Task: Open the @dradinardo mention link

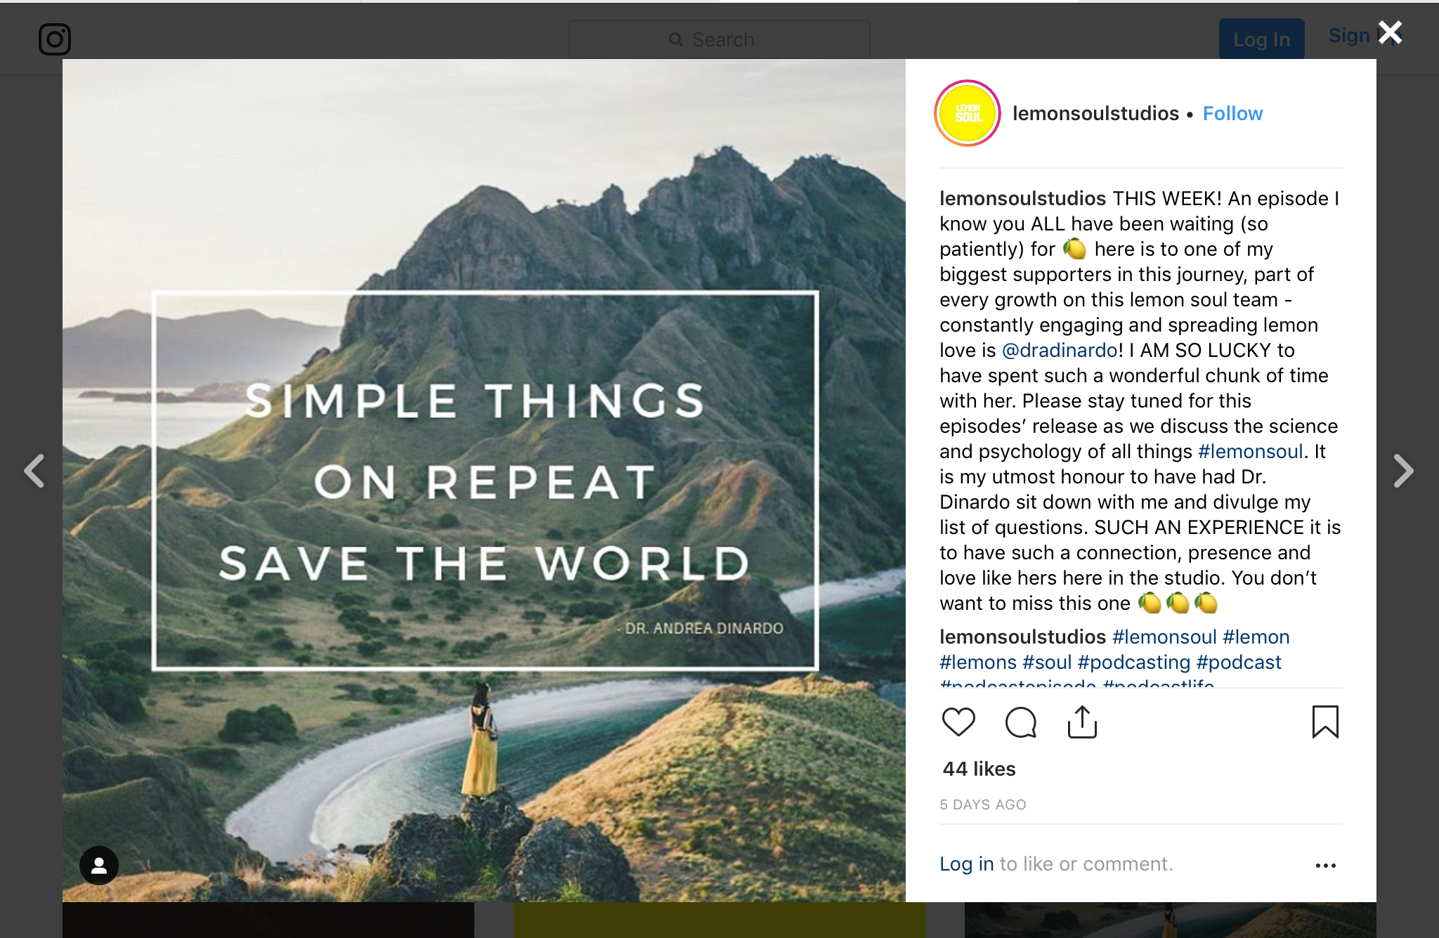Action: 1060,351
